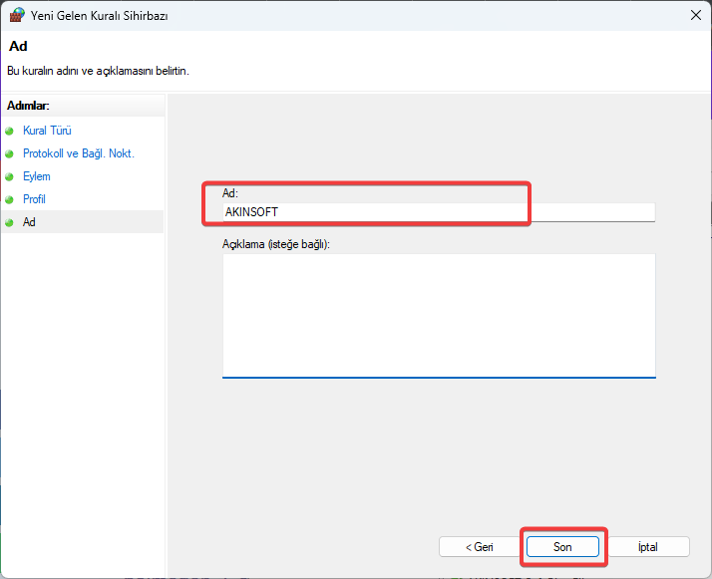Click the Adımlar header in sidebar
Viewport: 712px width, 579px height.
click(x=28, y=106)
